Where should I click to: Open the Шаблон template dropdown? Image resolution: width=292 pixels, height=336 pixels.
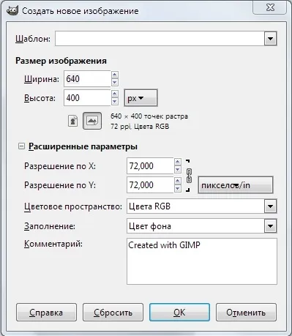pos(270,39)
